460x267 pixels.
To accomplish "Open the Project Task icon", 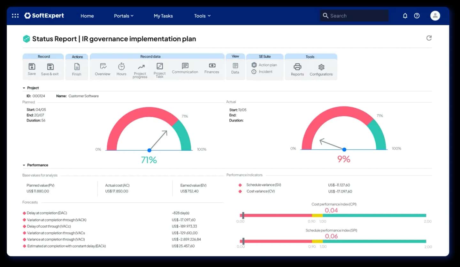I will pyautogui.click(x=160, y=66).
